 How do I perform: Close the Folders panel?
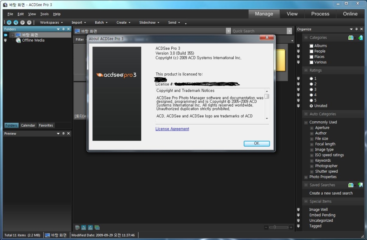(x=68, y=29)
